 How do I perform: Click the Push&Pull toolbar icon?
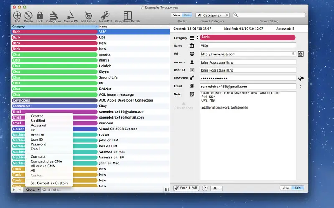105,15
